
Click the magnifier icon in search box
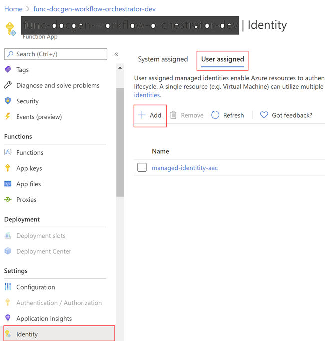pyautogui.click(x=10, y=54)
